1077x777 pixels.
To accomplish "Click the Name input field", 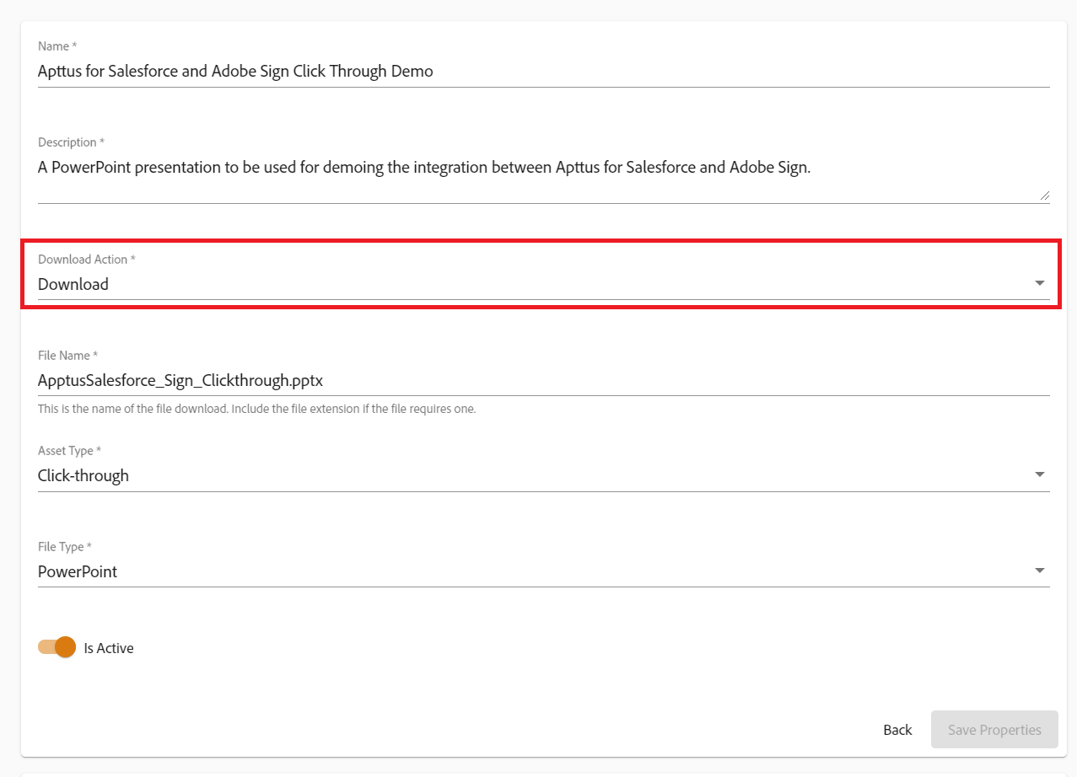I will tap(543, 72).
